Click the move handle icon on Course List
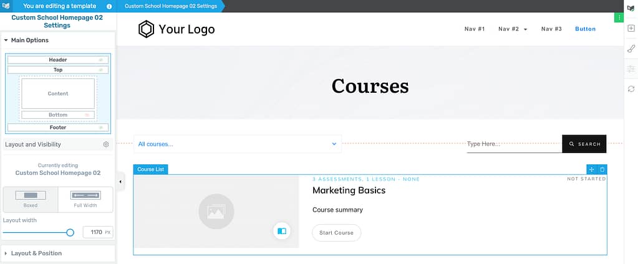The image size is (638, 264). coord(592,169)
